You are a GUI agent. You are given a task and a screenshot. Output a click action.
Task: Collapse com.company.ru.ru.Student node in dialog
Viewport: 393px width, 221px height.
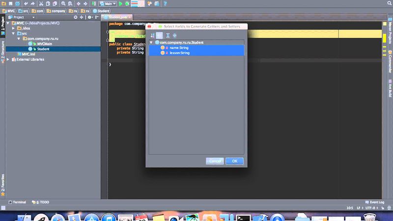click(x=151, y=43)
